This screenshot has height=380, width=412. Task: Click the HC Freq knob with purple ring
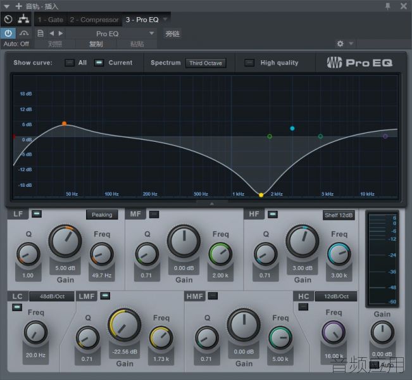pos(334,332)
